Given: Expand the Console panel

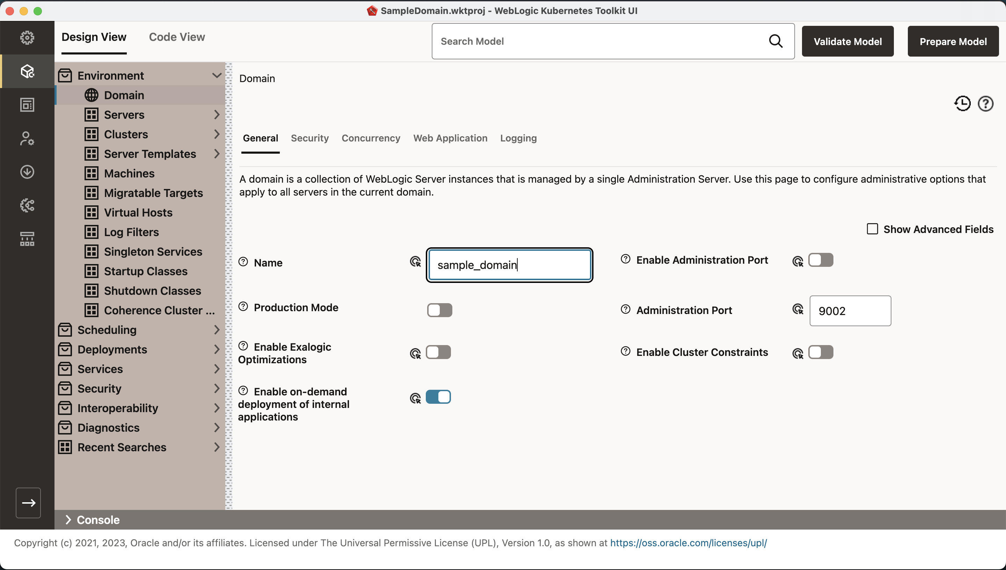Looking at the screenshot, I should [68, 519].
